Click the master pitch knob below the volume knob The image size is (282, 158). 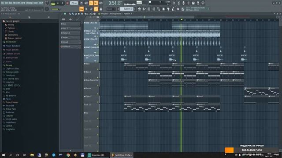click(47, 9)
